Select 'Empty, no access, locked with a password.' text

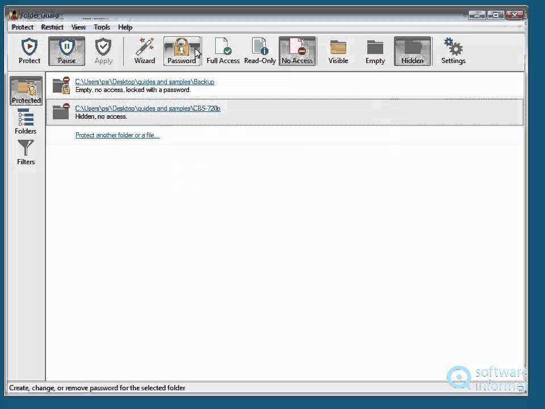coord(133,90)
